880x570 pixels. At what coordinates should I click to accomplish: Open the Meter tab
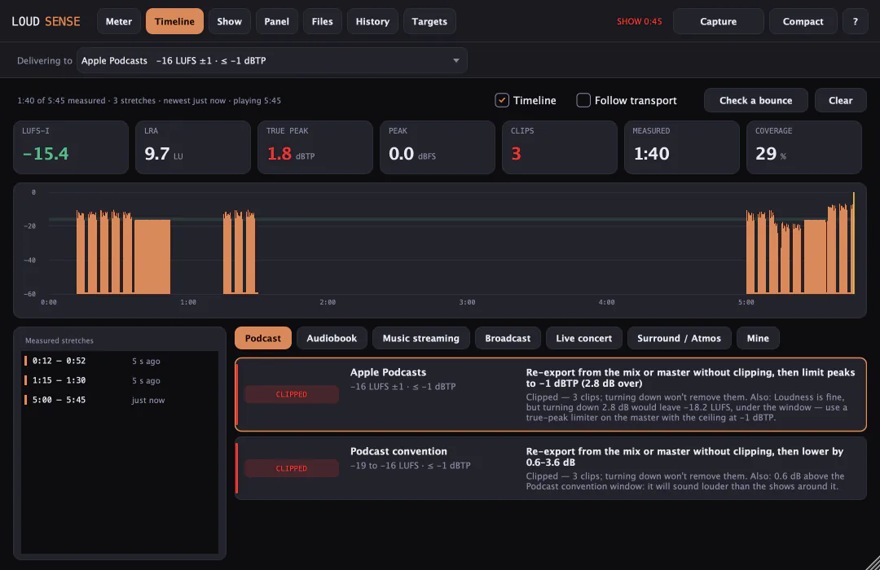click(118, 21)
